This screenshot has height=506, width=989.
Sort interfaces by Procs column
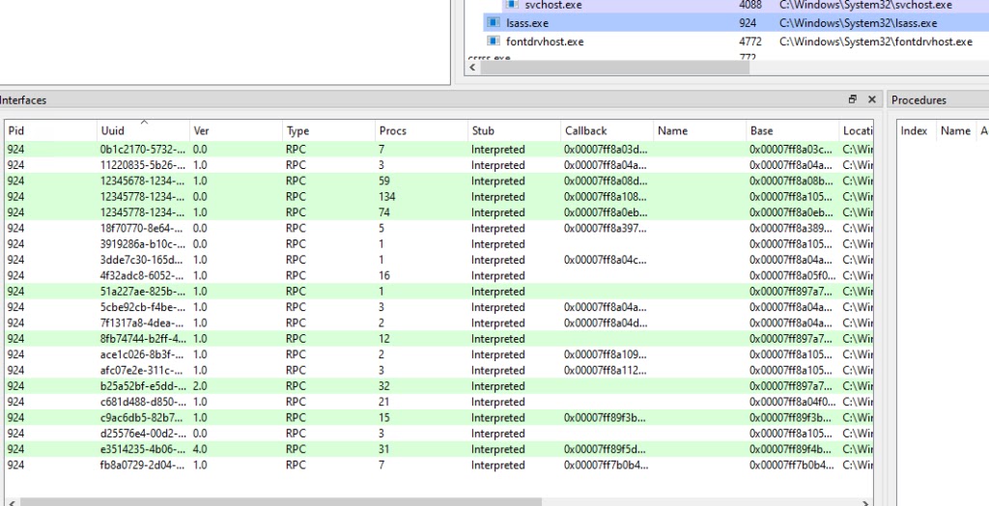pos(421,130)
